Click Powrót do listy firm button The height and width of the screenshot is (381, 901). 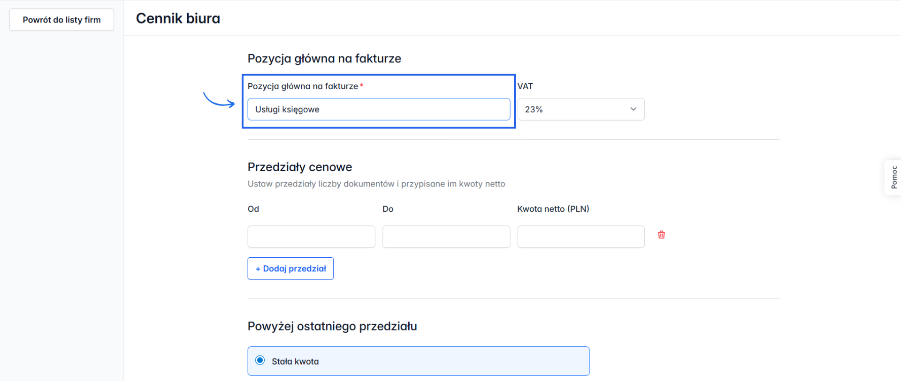61,20
